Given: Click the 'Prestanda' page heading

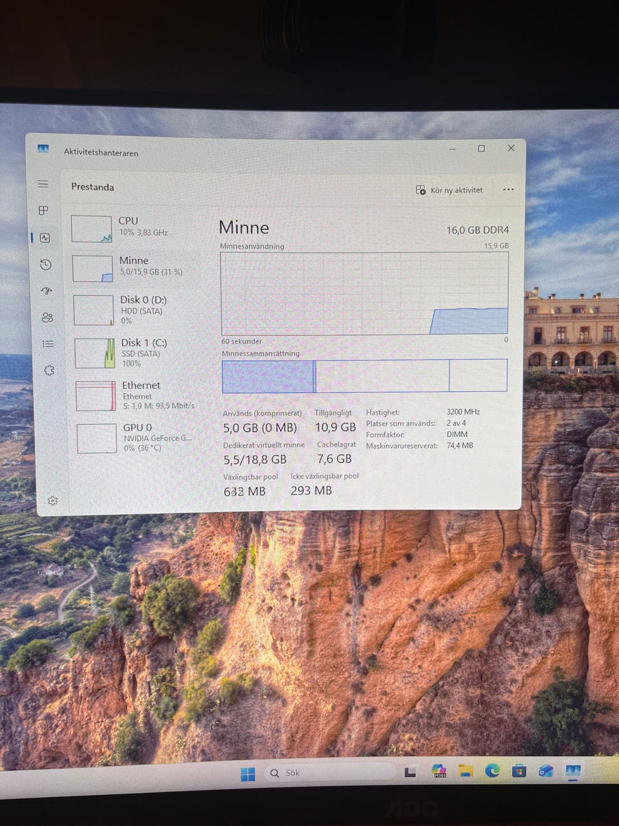Looking at the screenshot, I should click(92, 186).
